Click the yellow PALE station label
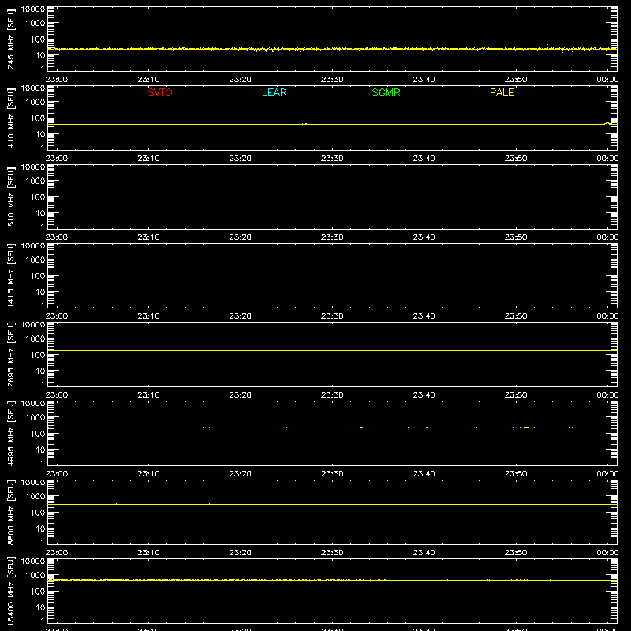The image size is (631, 631). [502, 92]
